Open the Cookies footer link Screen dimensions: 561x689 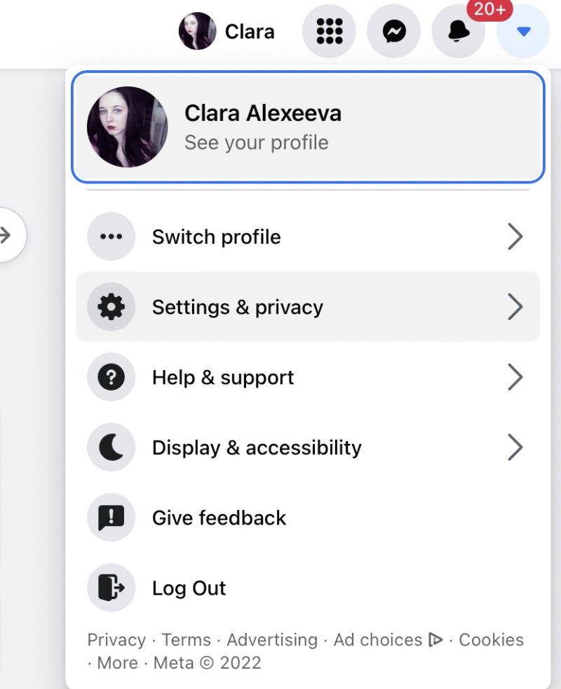coord(492,640)
